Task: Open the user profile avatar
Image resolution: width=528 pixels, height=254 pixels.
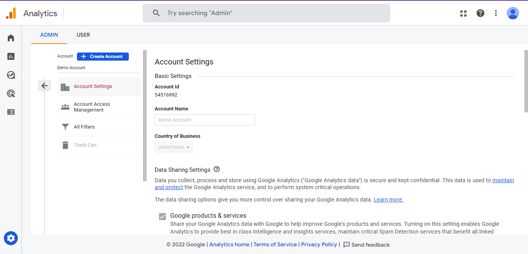Action: 513,13
